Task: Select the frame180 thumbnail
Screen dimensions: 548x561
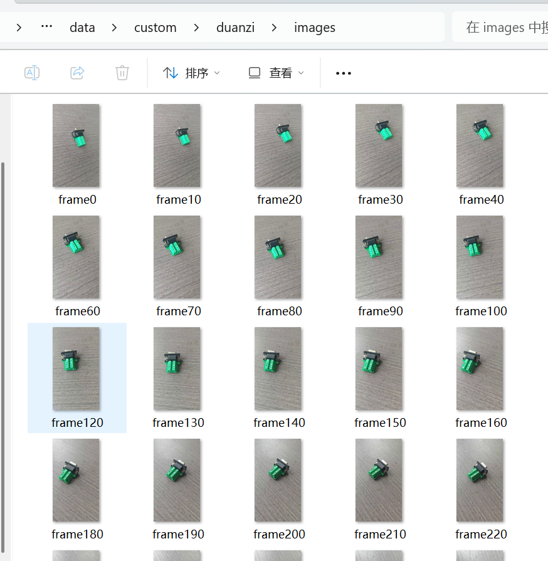Action: click(76, 480)
